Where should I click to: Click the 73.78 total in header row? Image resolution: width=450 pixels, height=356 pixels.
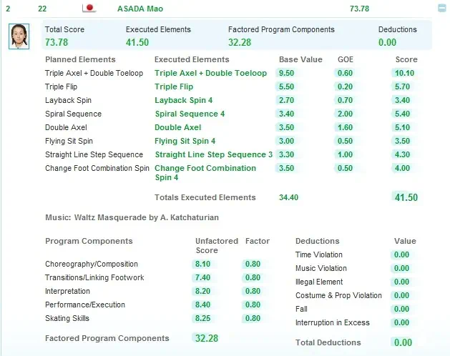tap(359, 9)
